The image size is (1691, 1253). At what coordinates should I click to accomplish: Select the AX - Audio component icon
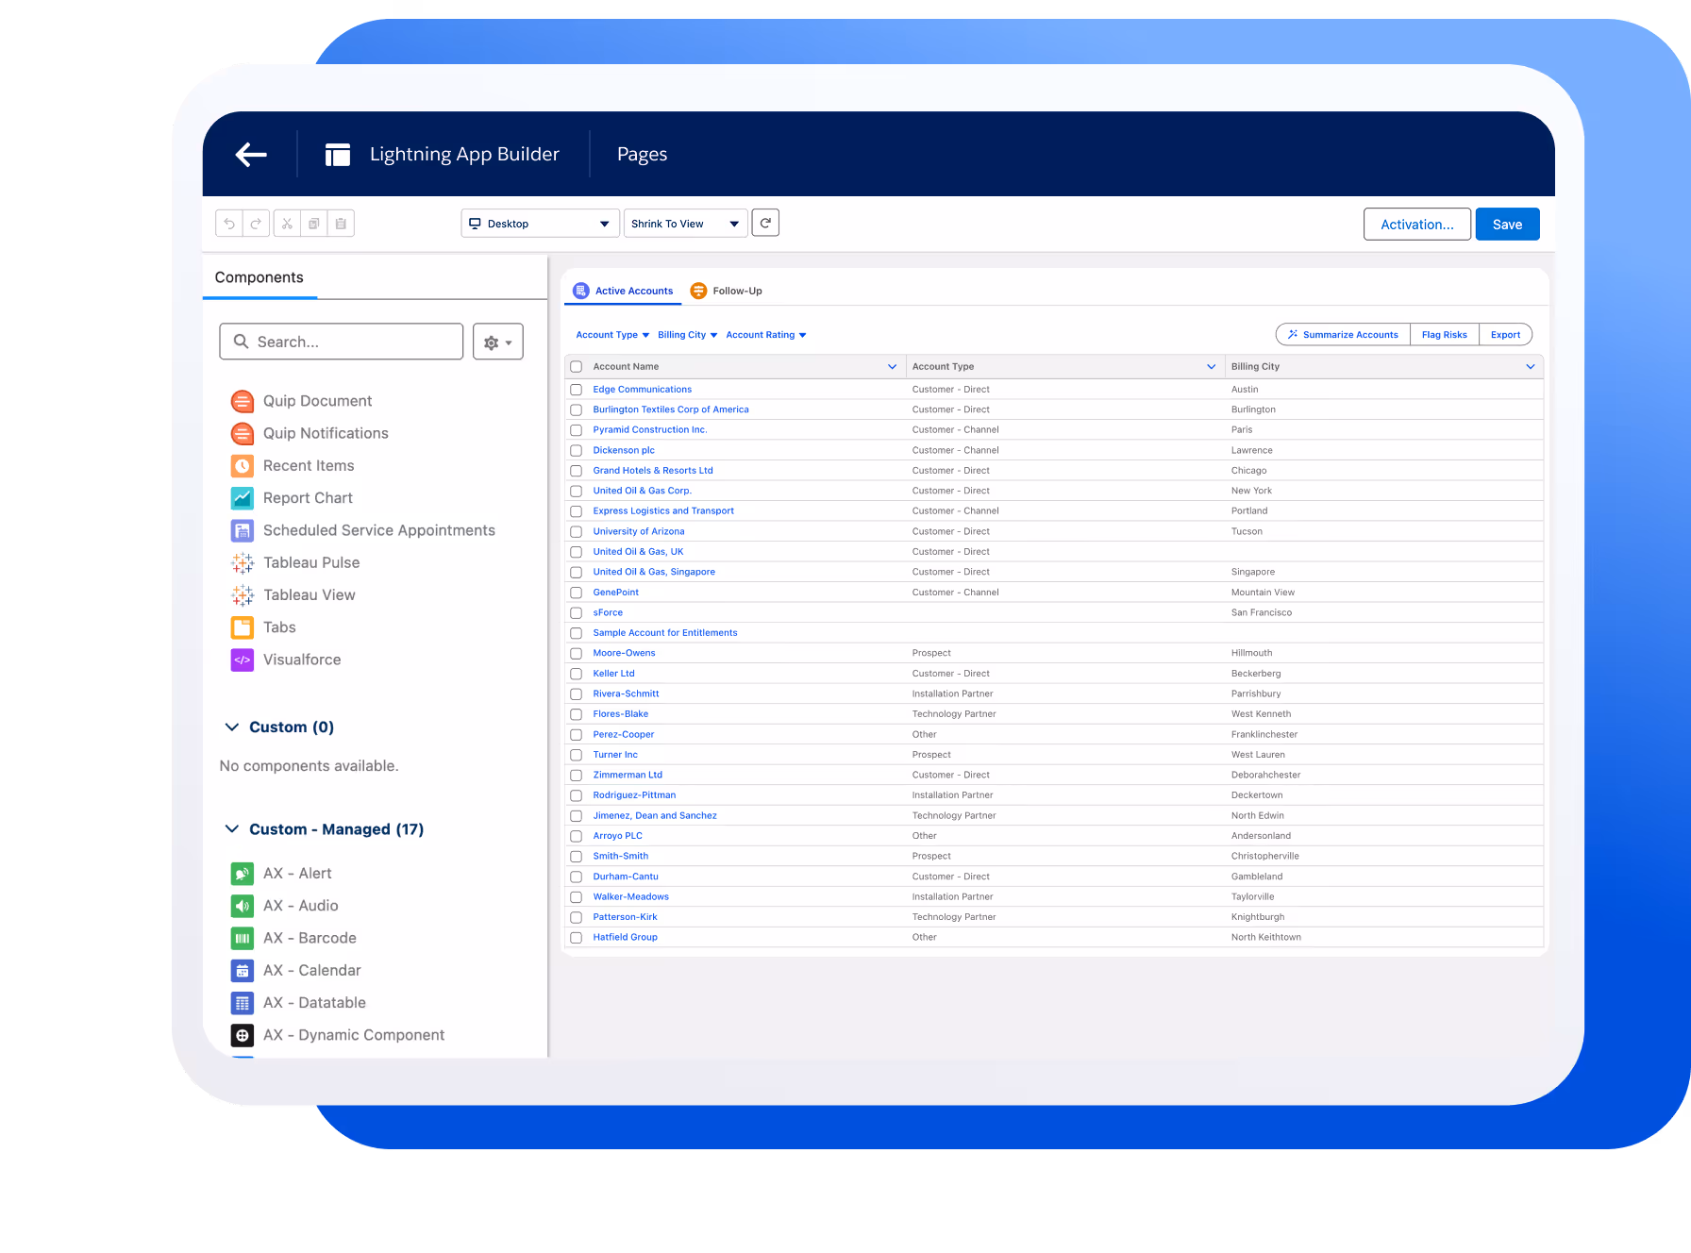[243, 906]
